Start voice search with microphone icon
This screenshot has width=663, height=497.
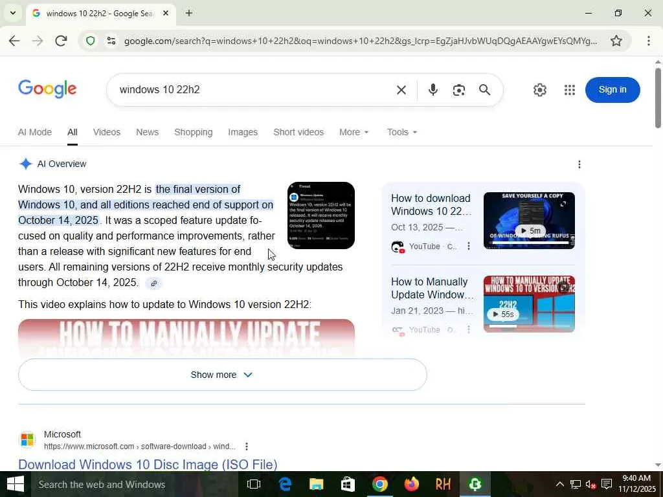click(x=433, y=89)
